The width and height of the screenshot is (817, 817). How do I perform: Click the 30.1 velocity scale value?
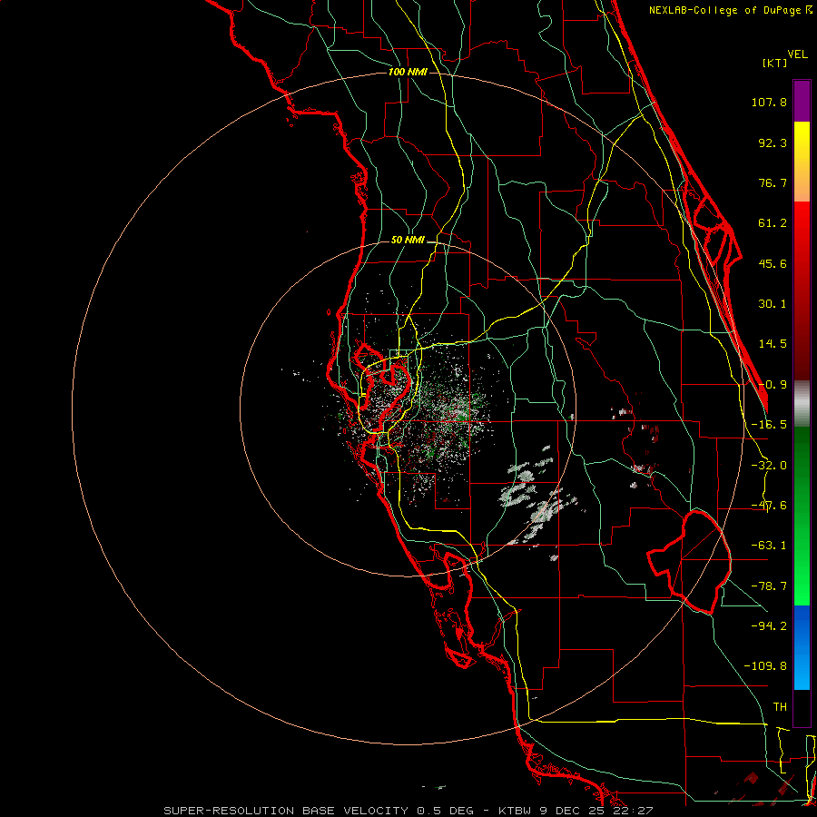click(773, 304)
